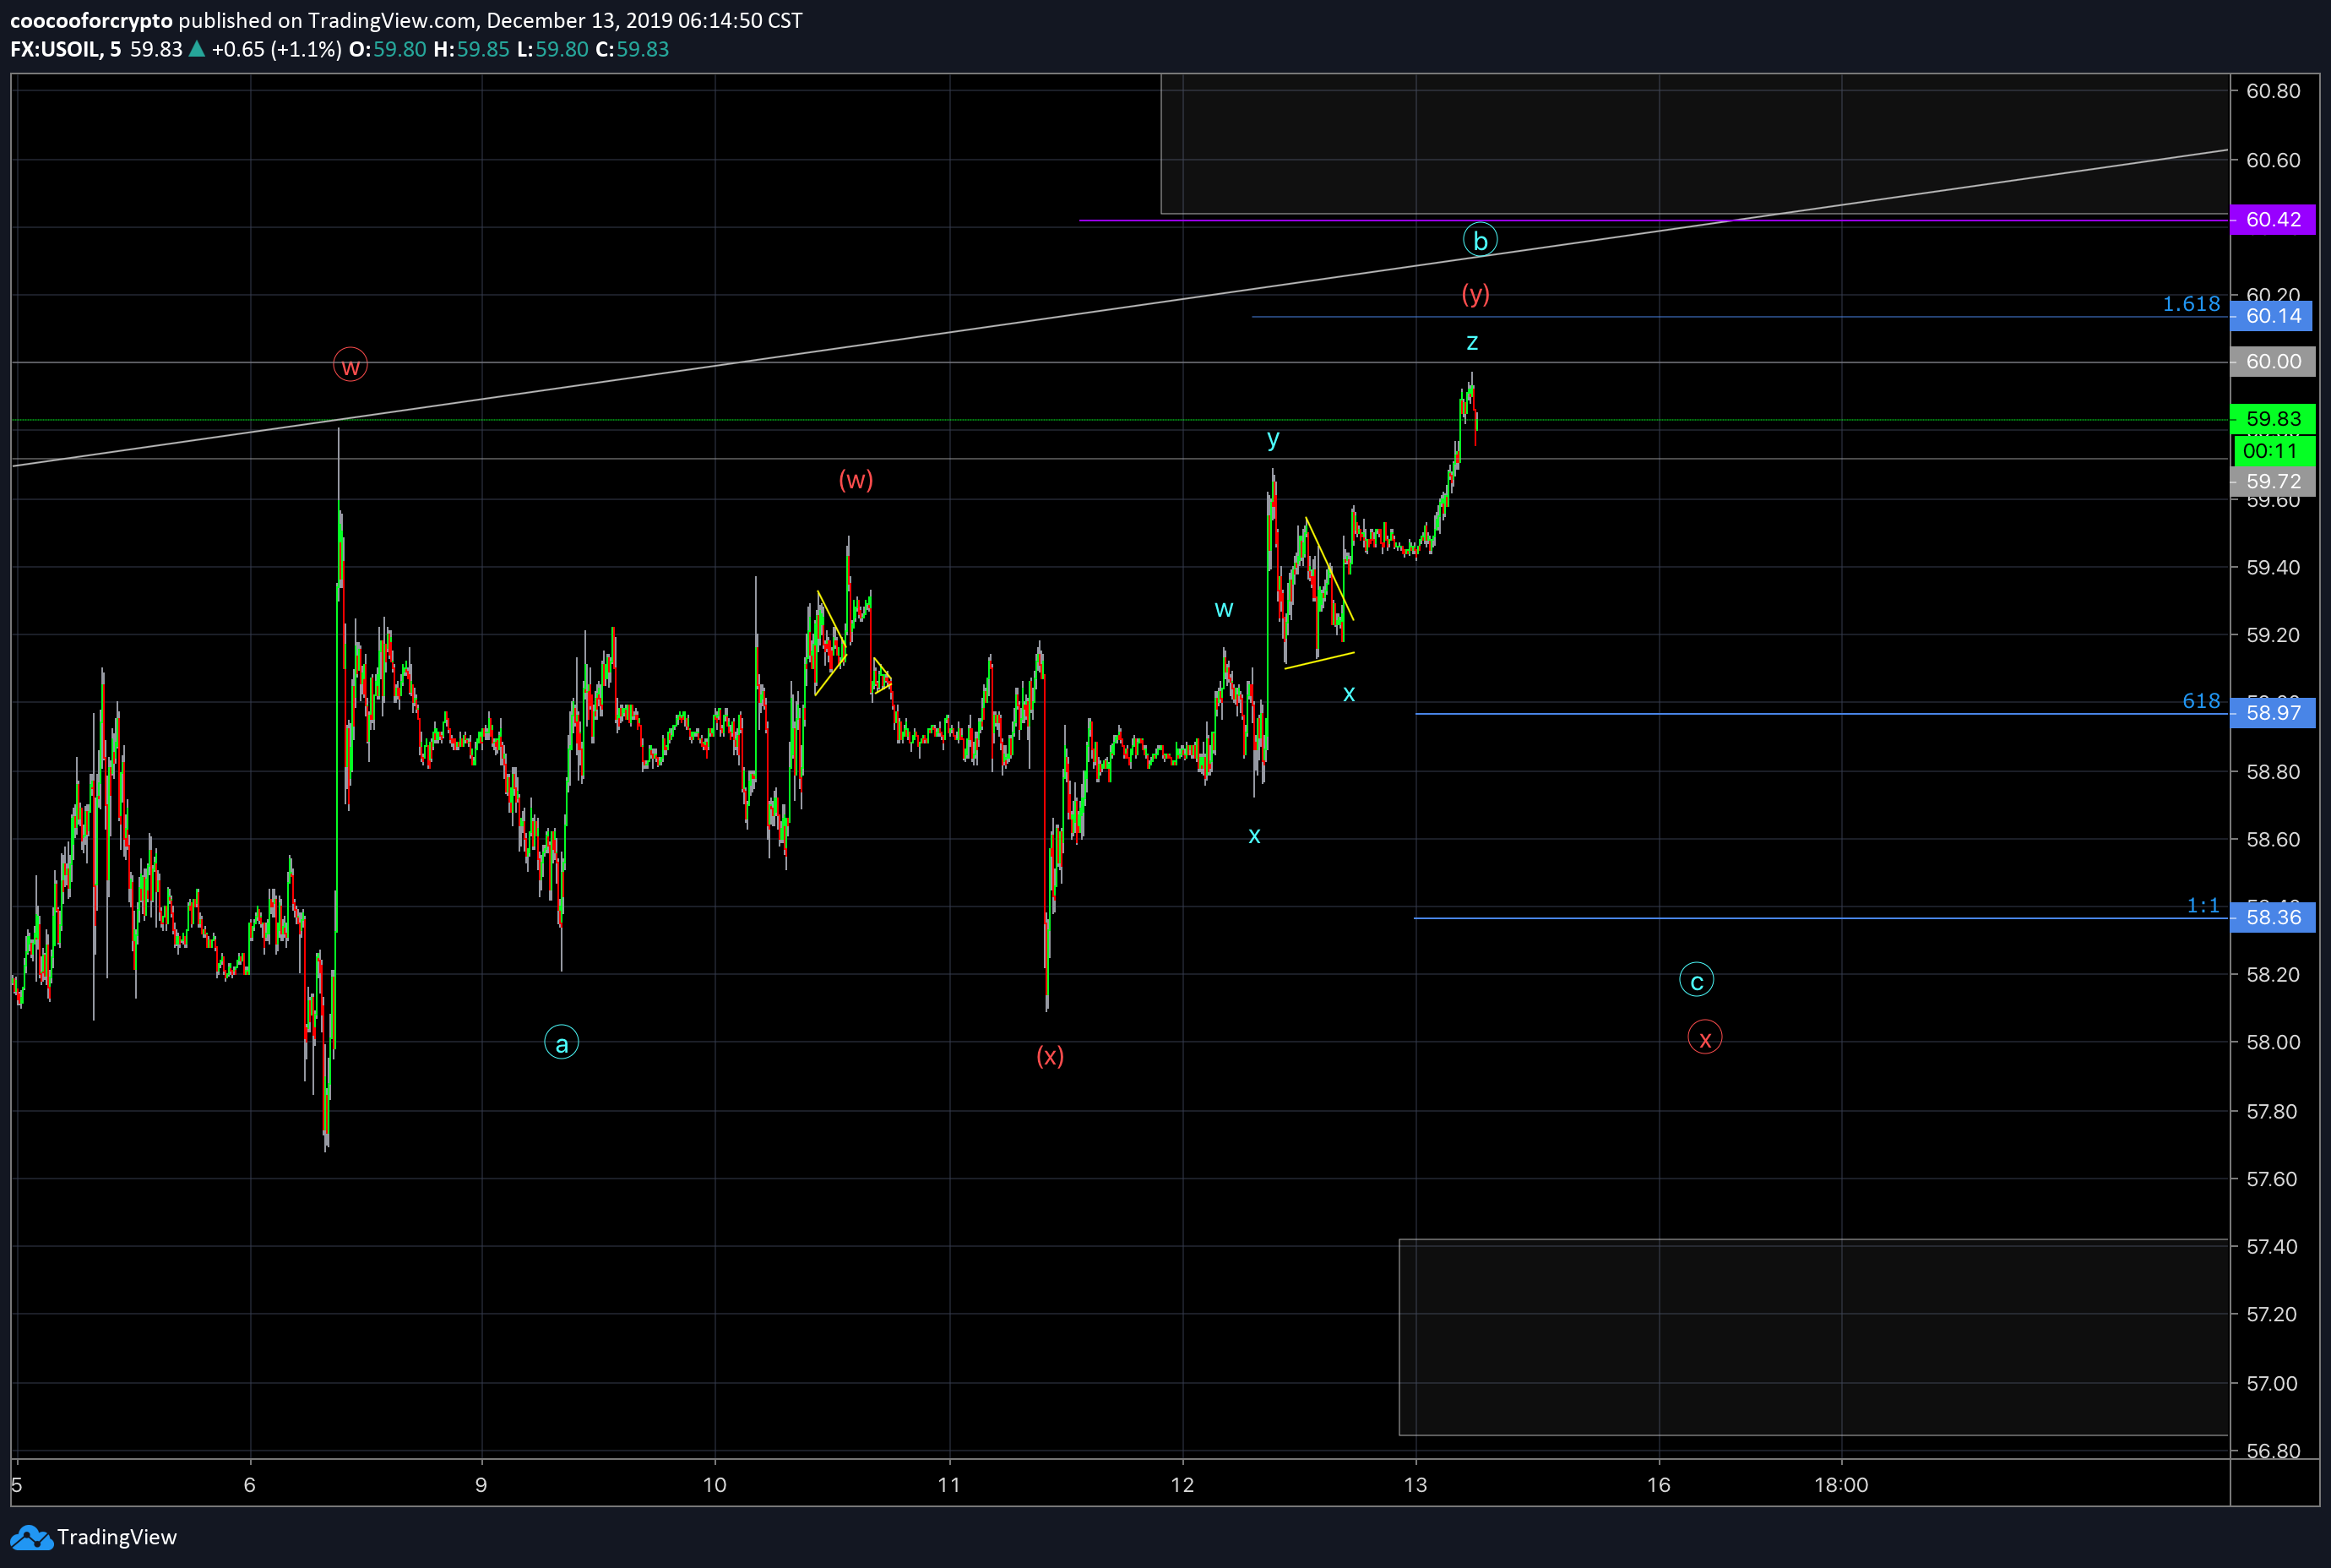This screenshot has height=1568, width=2331.
Task: Click the 60.60 price axis tick
Action: (x=2273, y=160)
